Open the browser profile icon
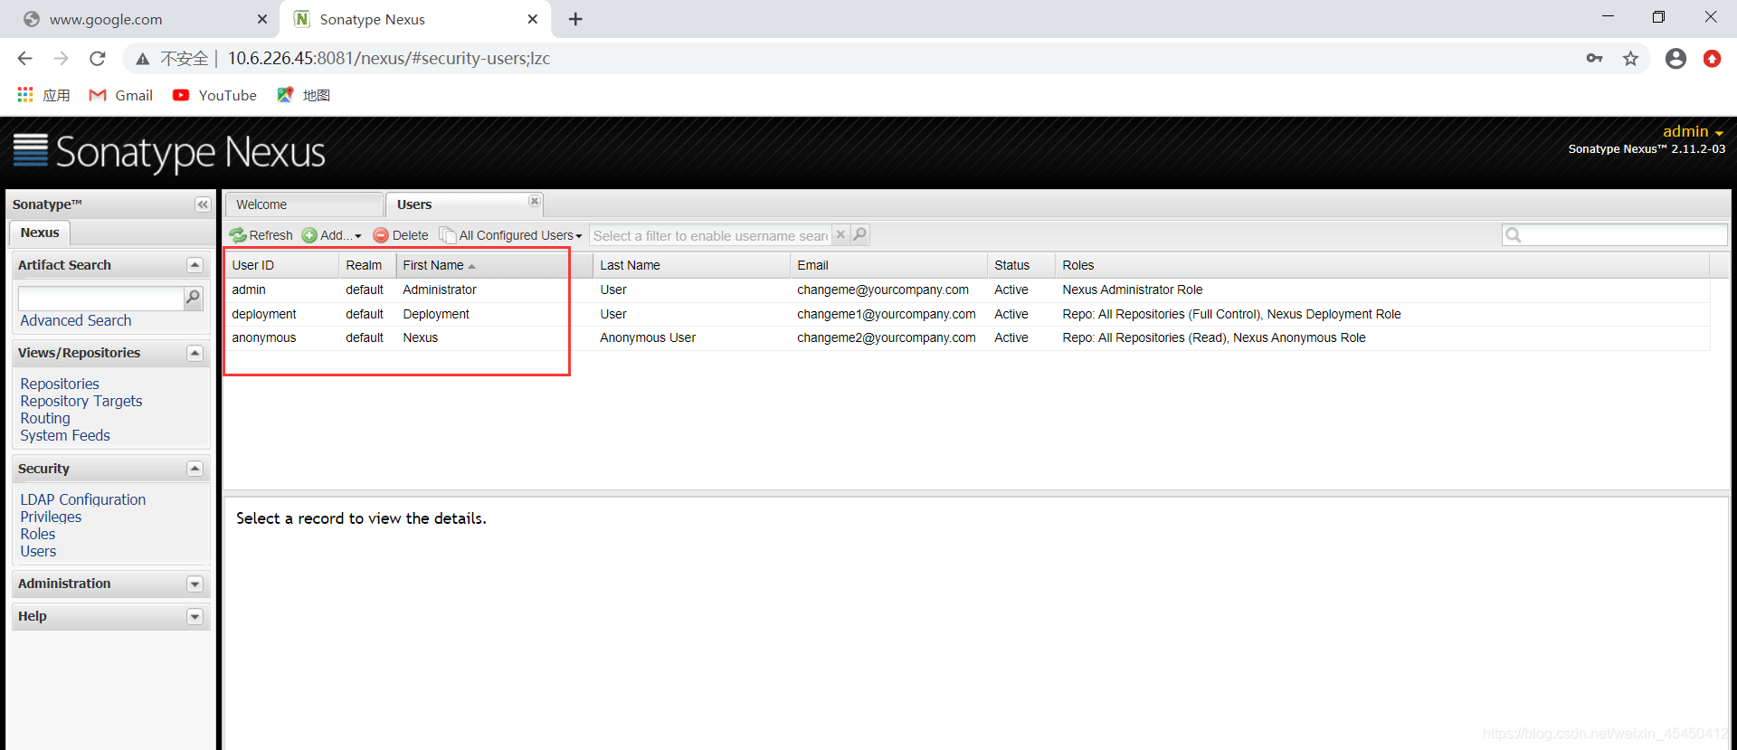Screen dimensions: 1737x750 pyautogui.click(x=1675, y=58)
